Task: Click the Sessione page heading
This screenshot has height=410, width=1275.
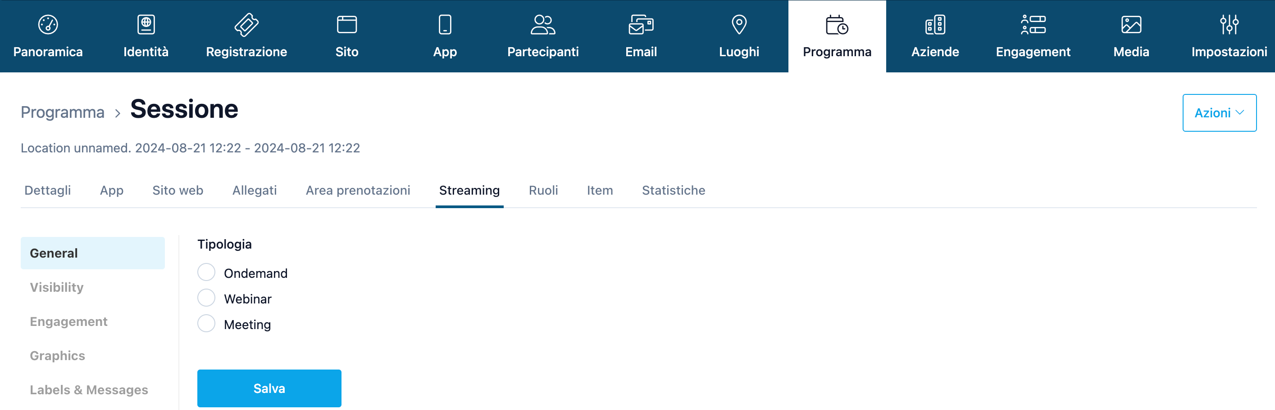Action: coord(184,109)
